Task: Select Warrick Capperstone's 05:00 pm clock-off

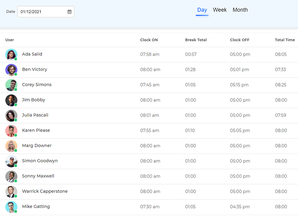Action: 240,191
